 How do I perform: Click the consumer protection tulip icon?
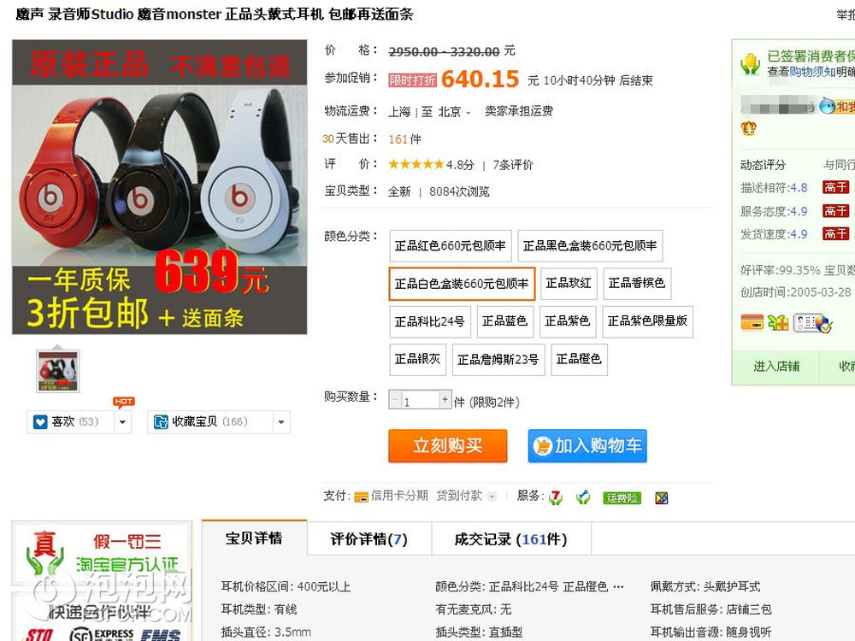click(751, 64)
